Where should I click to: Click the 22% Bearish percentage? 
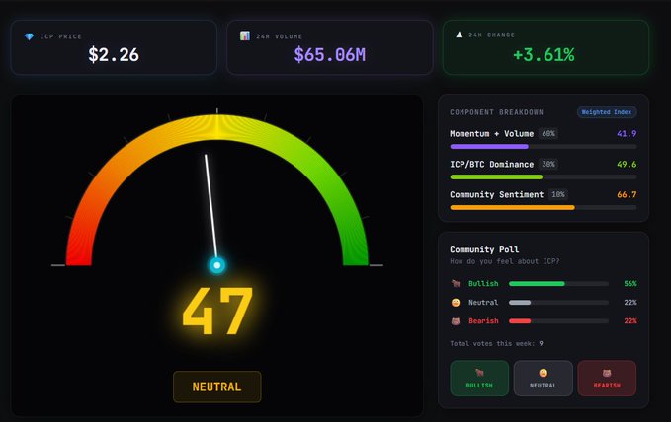point(630,321)
